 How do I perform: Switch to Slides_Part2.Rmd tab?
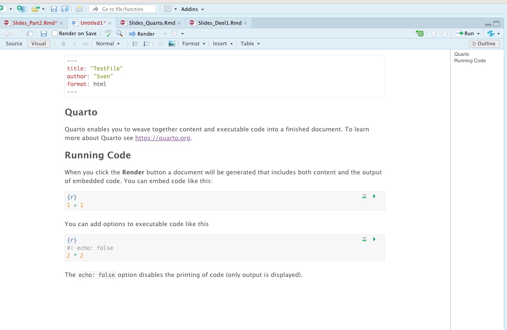point(35,23)
